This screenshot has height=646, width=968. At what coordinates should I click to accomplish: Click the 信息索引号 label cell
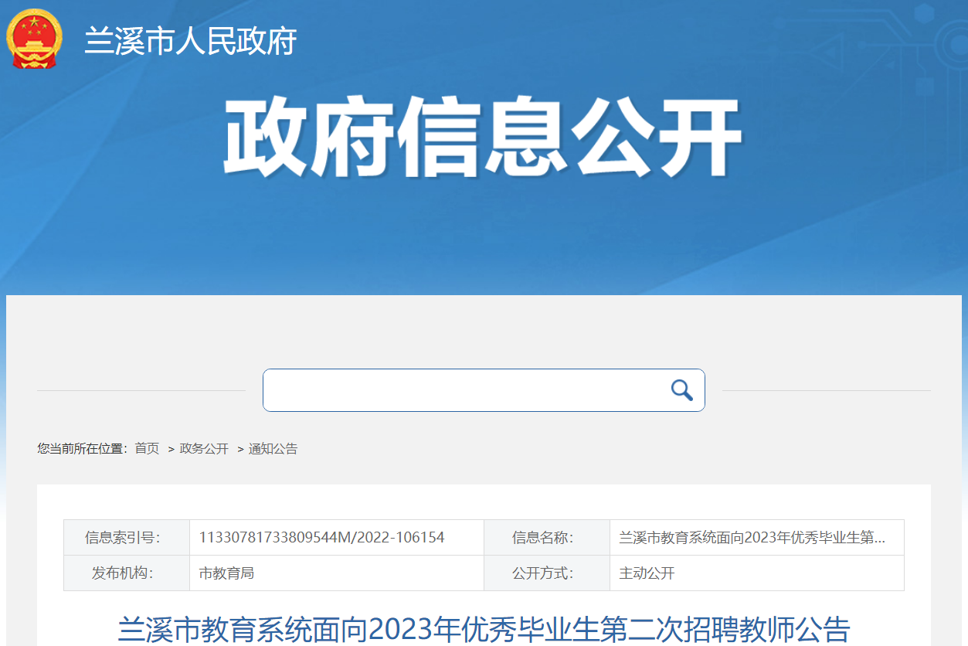pyautogui.click(x=127, y=537)
